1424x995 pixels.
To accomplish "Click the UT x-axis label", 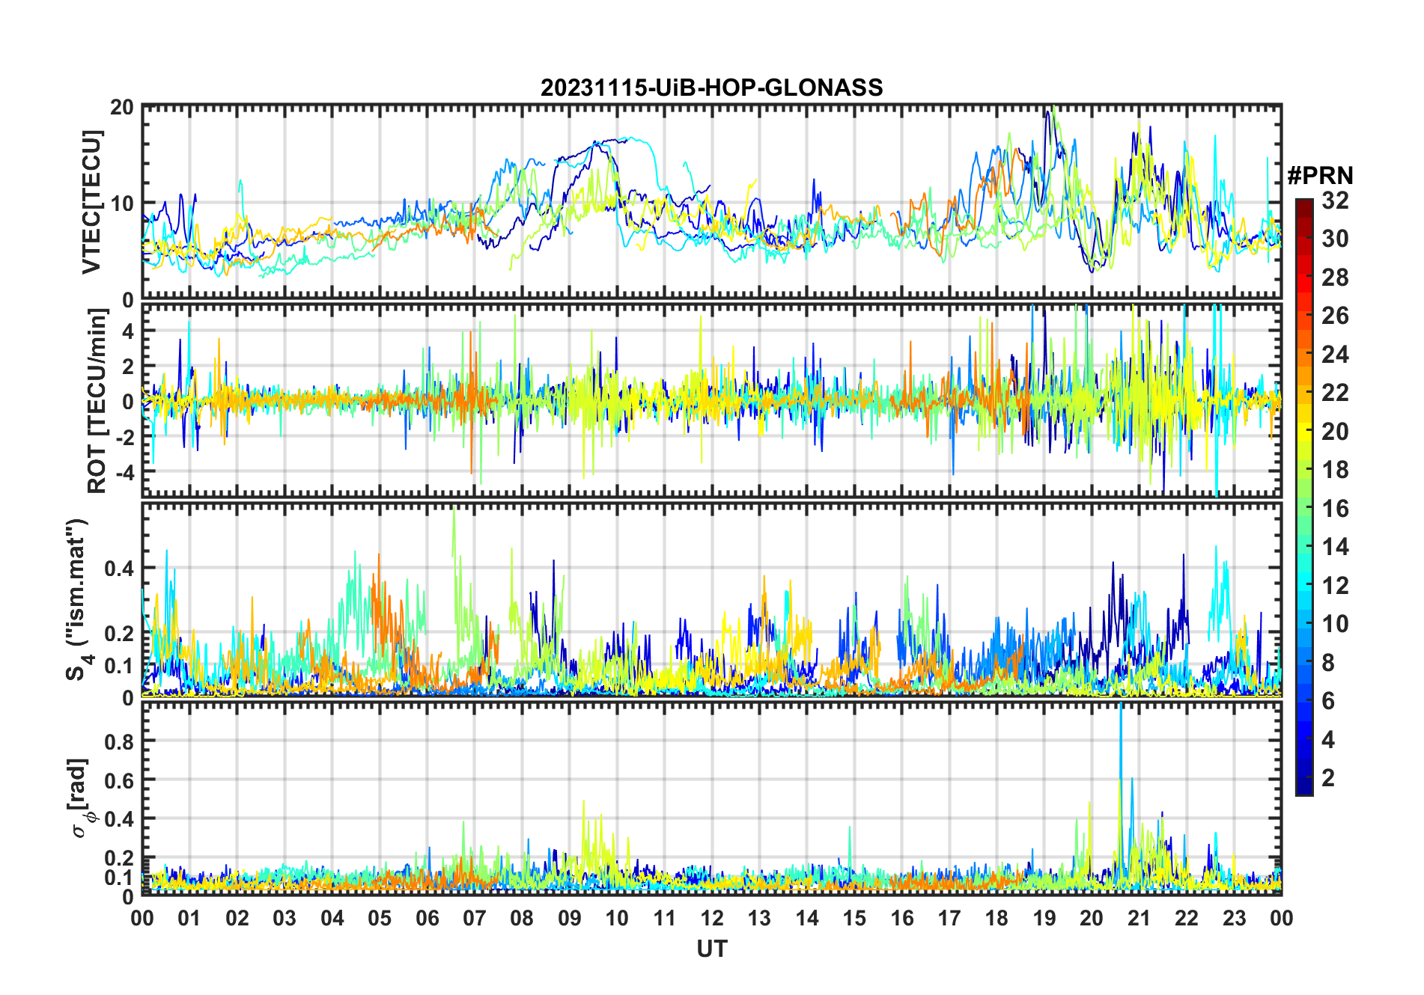I will click(712, 949).
